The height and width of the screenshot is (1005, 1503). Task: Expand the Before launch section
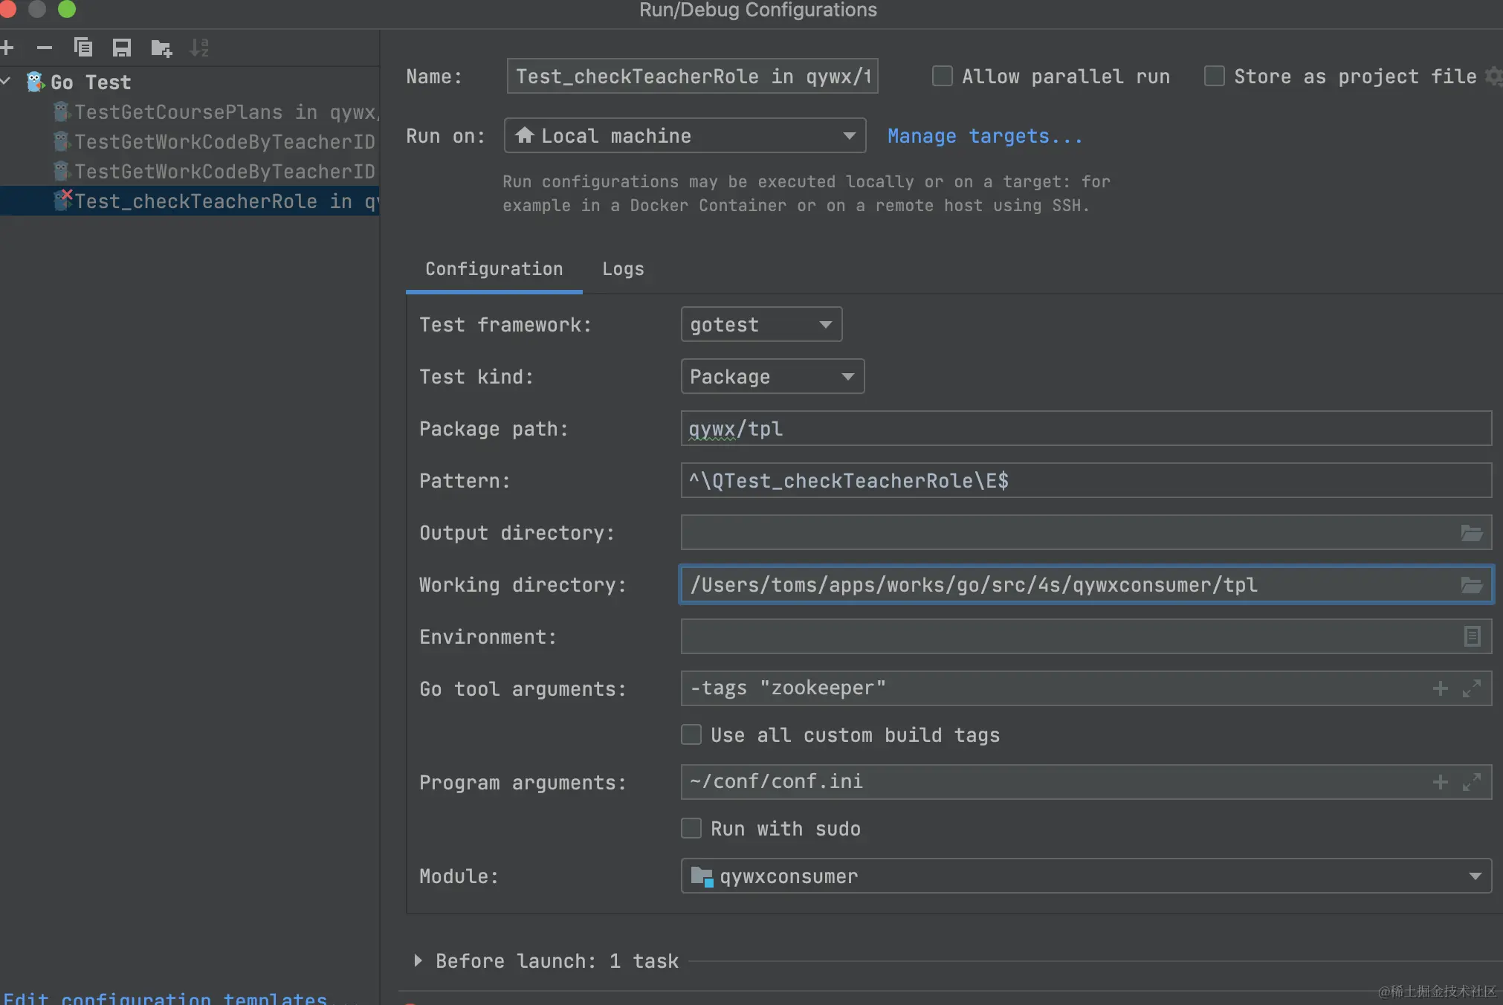(418, 960)
